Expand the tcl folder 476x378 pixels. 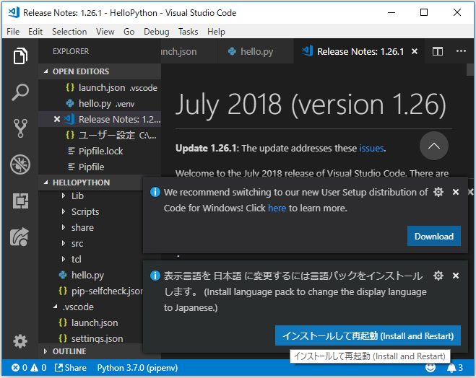click(x=64, y=259)
